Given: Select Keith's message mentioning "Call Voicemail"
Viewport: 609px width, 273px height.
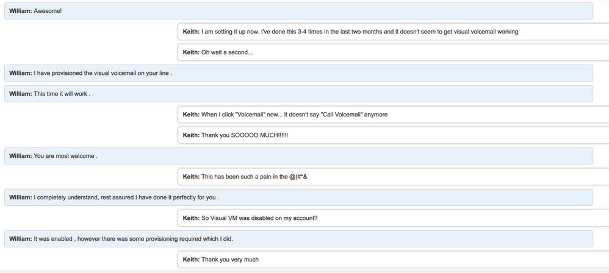Looking at the screenshot, I should pos(393,115).
